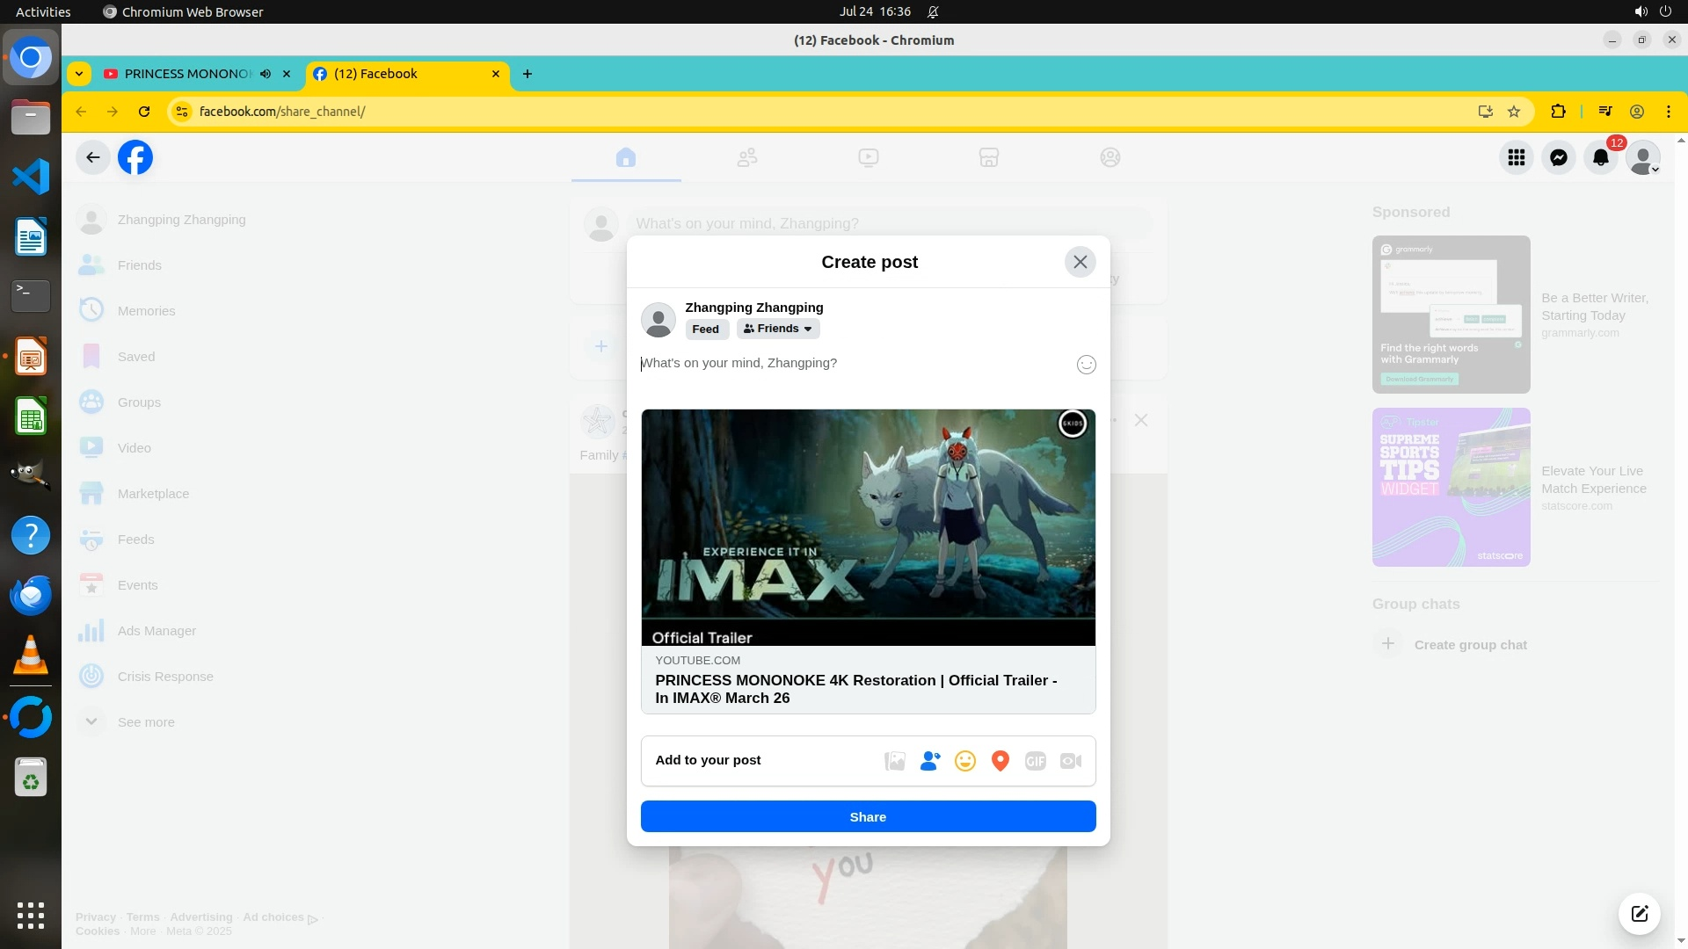Open the Chromium tab search dropdown arrow

pyautogui.click(x=79, y=74)
